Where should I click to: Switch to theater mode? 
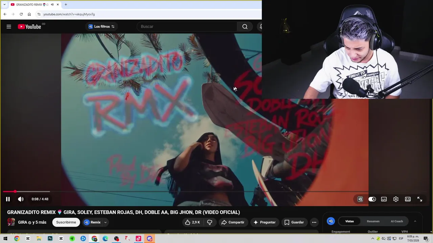pos(408,199)
